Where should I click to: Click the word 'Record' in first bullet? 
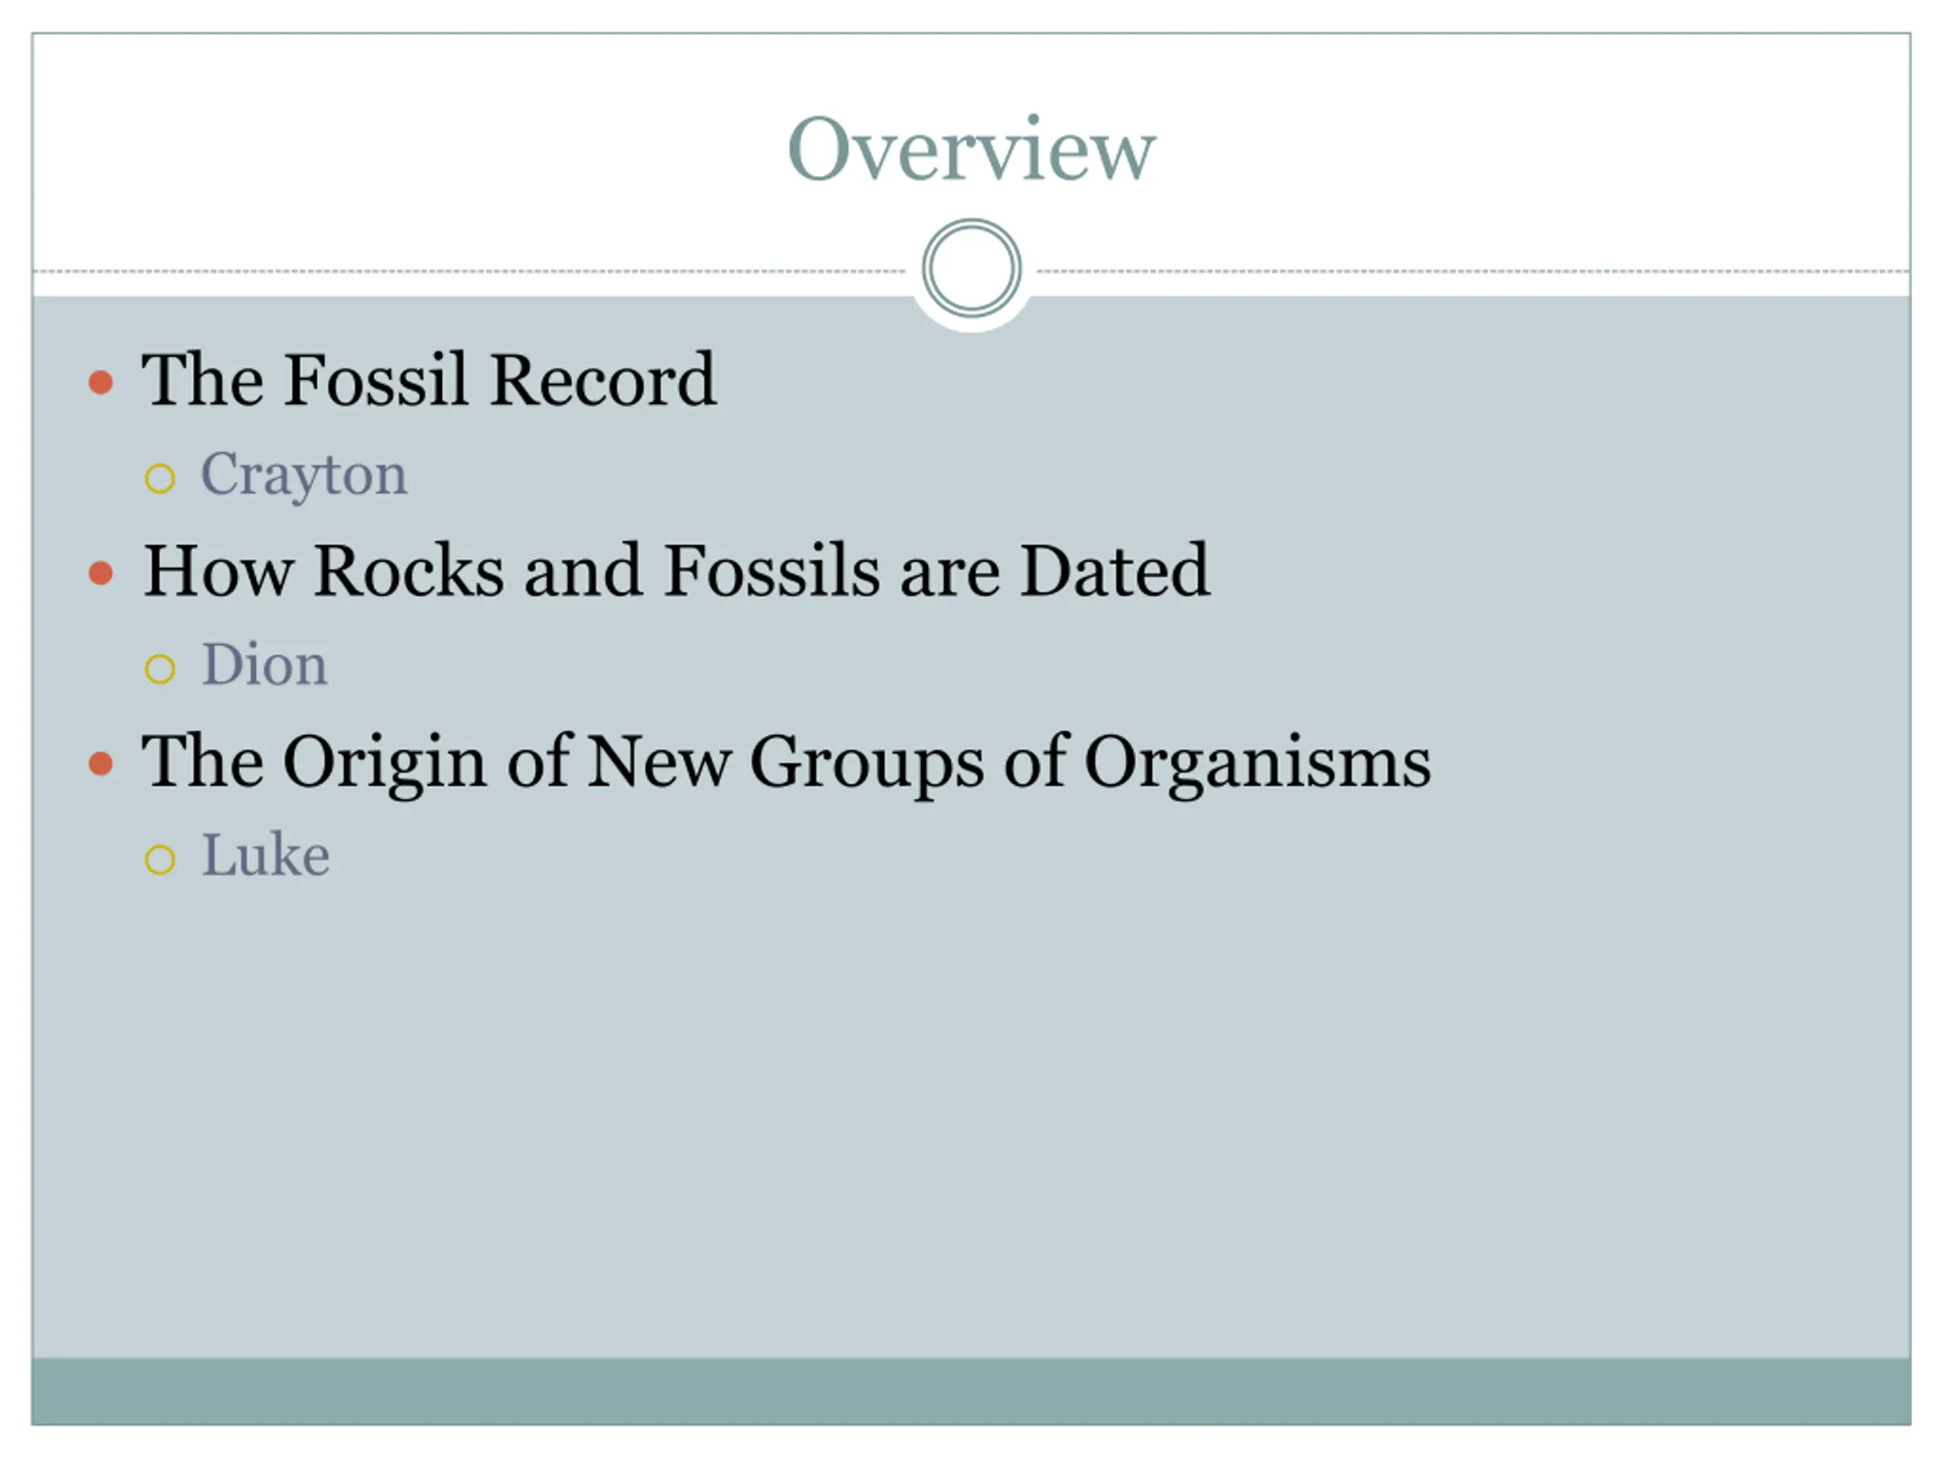click(604, 380)
